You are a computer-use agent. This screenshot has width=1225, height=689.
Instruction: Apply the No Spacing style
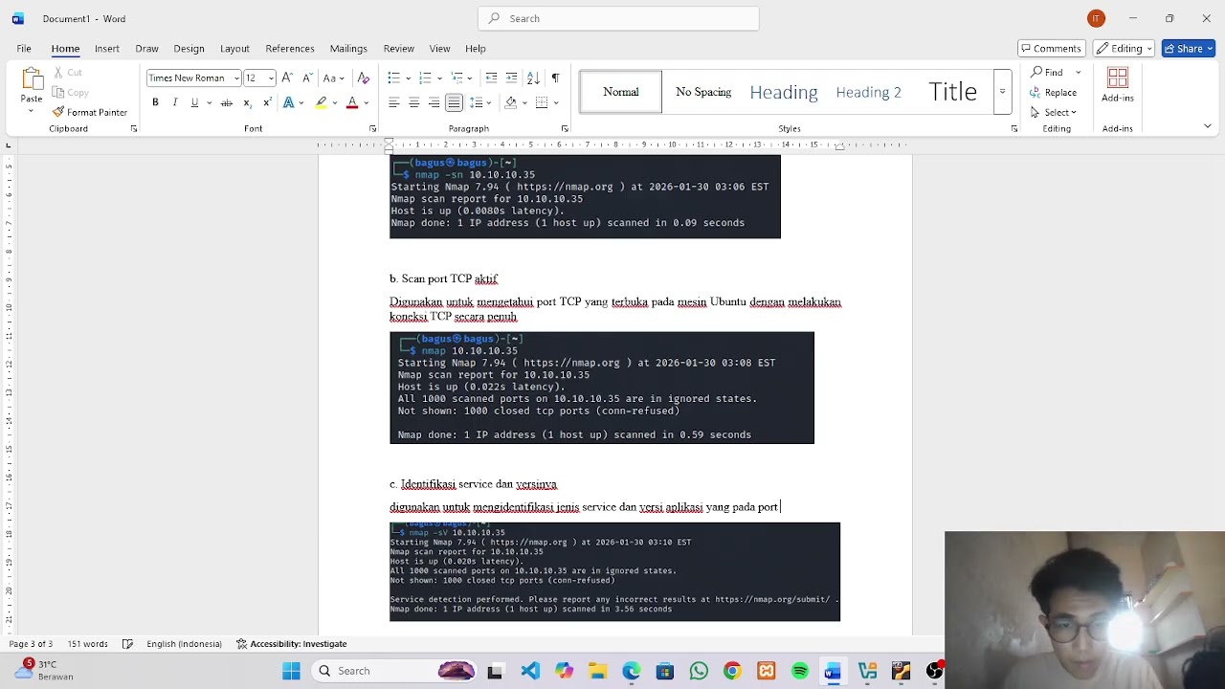[703, 92]
